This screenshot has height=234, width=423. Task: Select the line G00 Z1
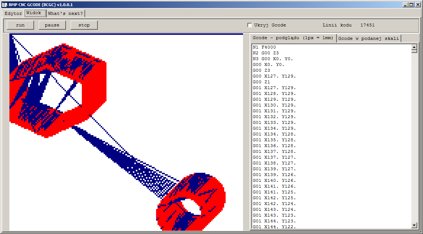tap(261, 82)
